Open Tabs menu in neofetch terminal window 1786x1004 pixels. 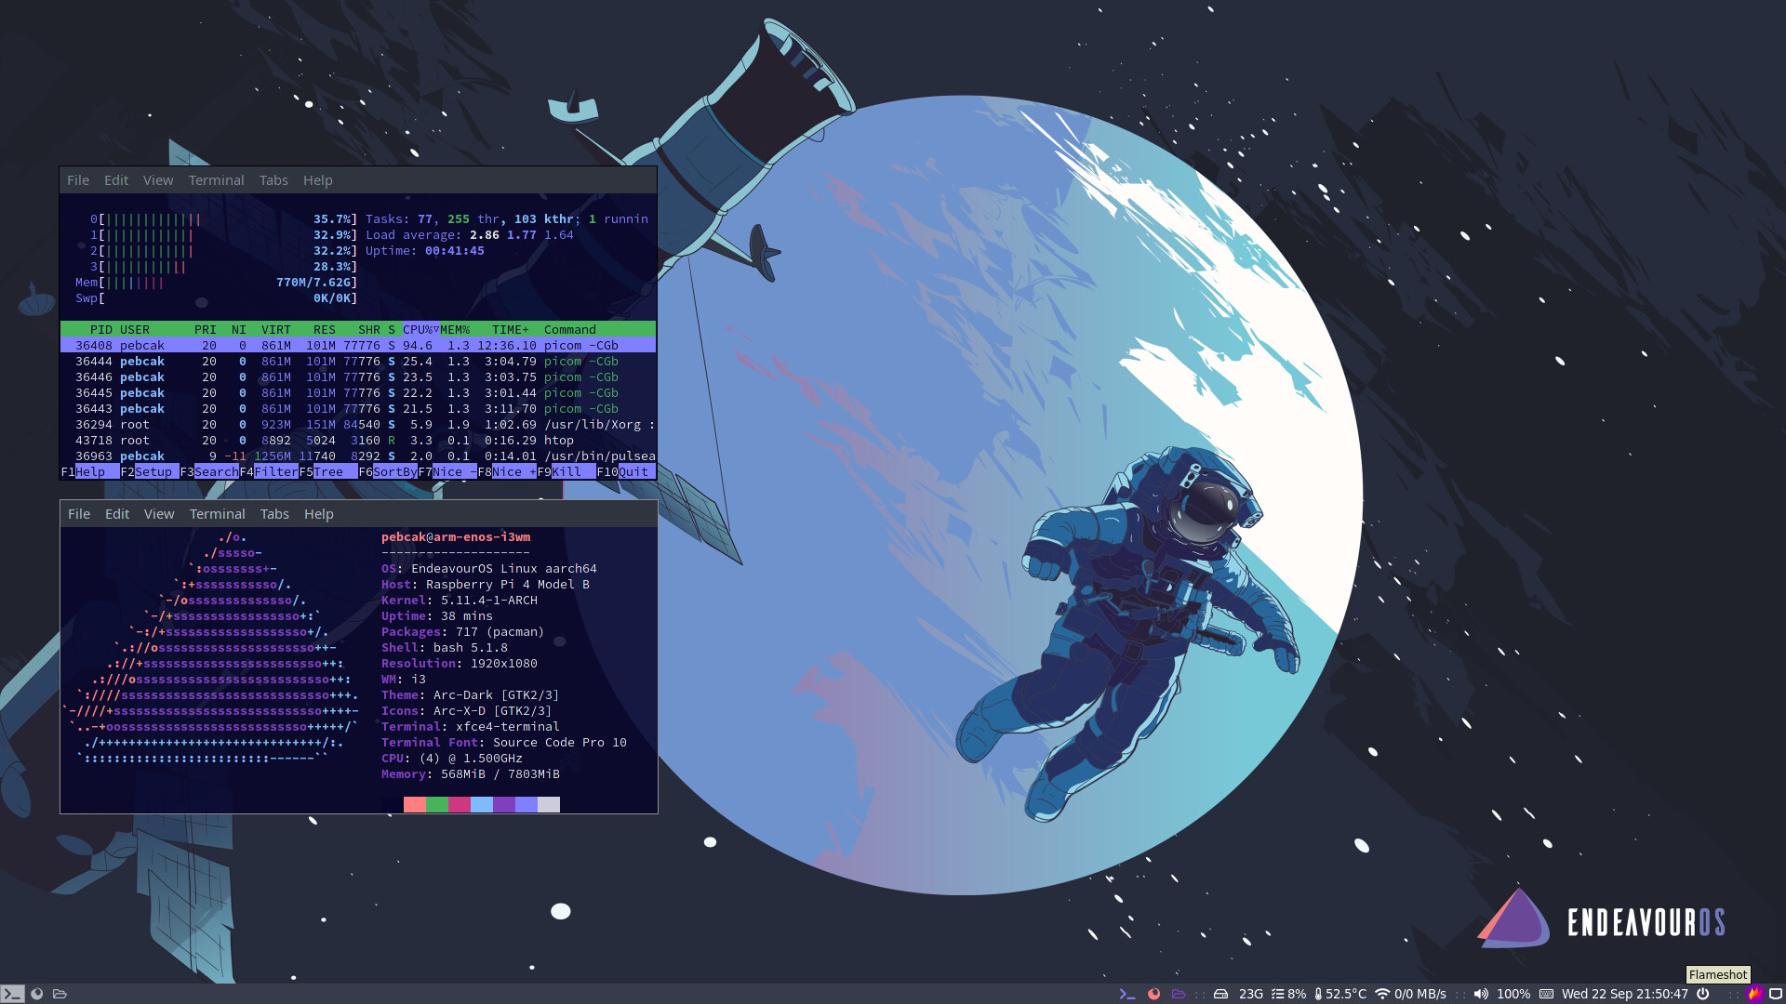(274, 514)
